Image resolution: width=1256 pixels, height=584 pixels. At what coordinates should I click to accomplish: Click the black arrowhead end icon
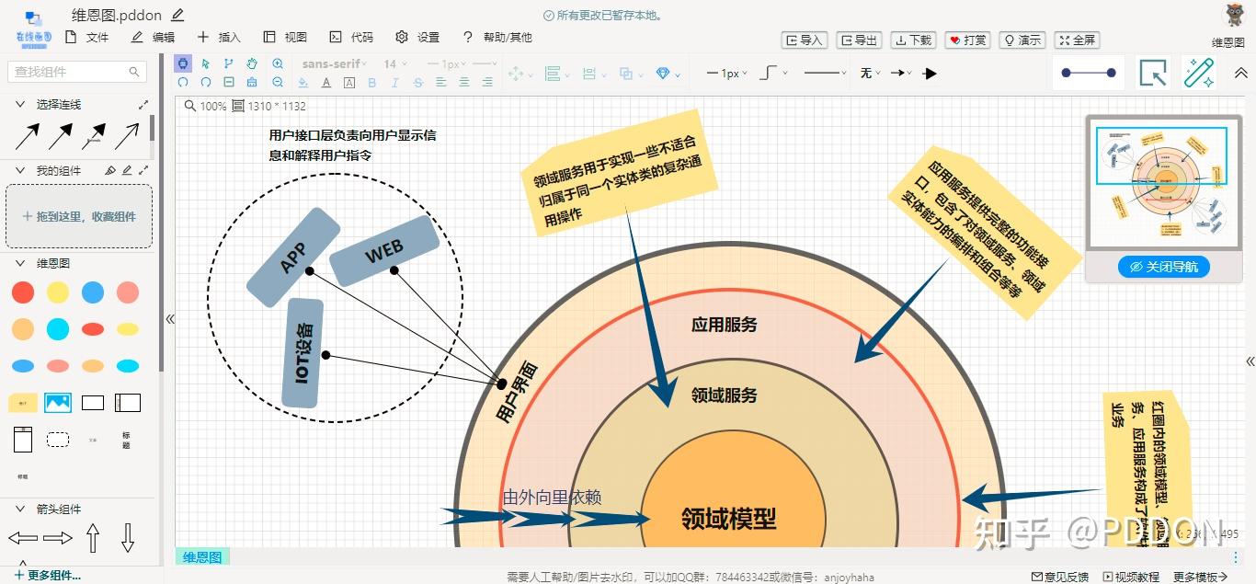pyautogui.click(x=931, y=73)
